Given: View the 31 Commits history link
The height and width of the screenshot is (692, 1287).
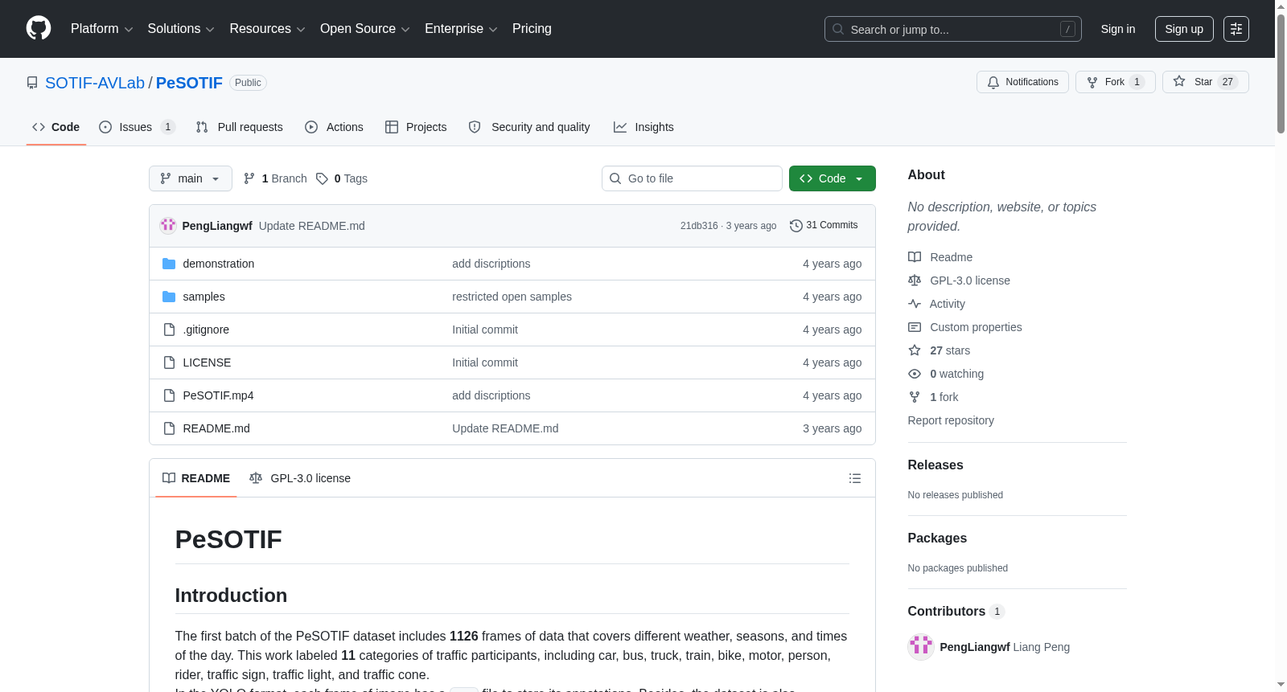Looking at the screenshot, I should point(824,226).
